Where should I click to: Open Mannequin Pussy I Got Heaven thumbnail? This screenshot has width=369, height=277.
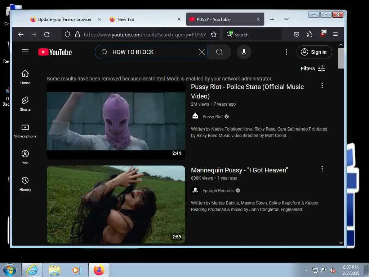coord(116,205)
